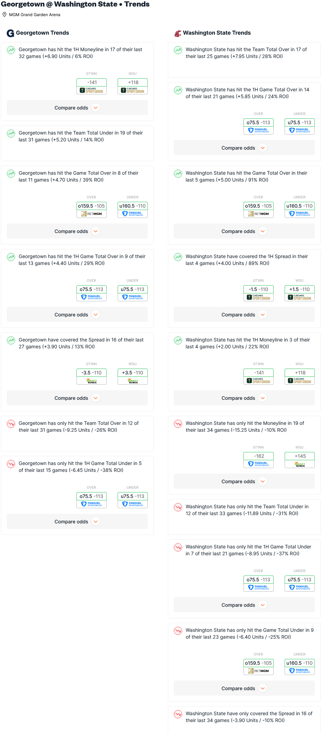The height and width of the screenshot is (732, 322).
Task: Select GTWN -162 FanDuel moneyline odds
Action: tap(259, 460)
